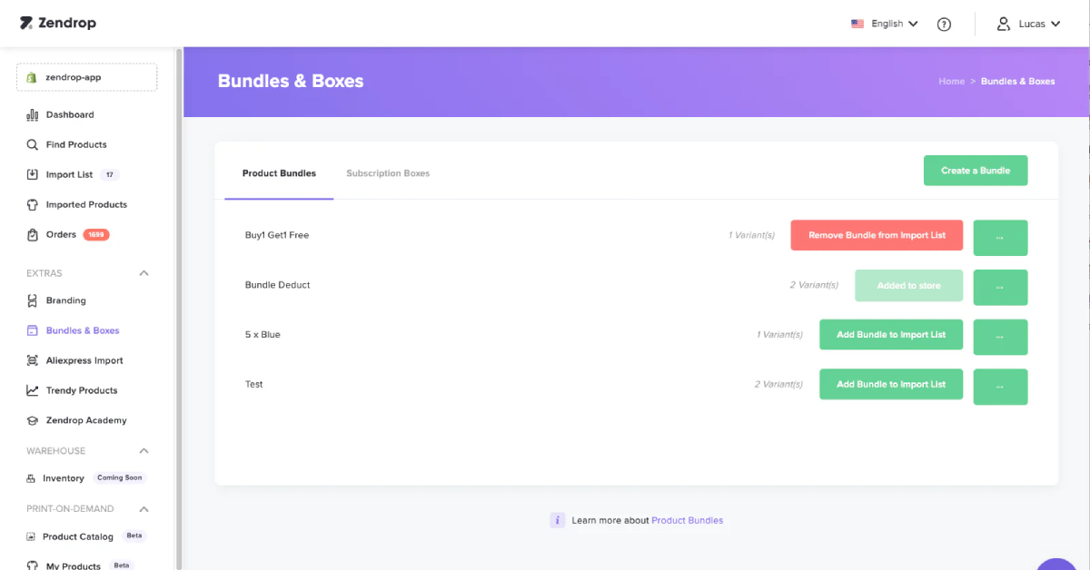This screenshot has width=1090, height=570.
Task: Open Find Products page
Action: [x=76, y=144]
